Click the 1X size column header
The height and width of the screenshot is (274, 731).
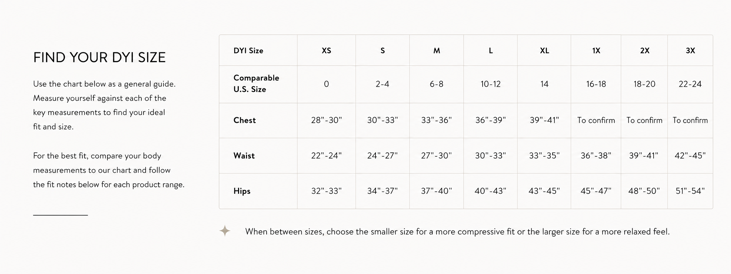(x=596, y=51)
